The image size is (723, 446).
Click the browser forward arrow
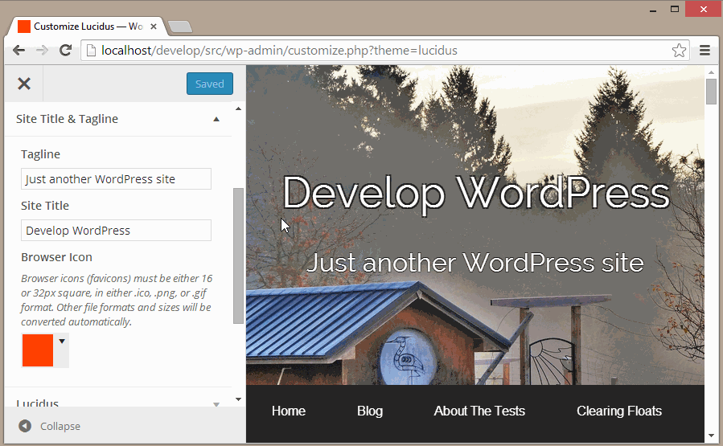coord(42,51)
